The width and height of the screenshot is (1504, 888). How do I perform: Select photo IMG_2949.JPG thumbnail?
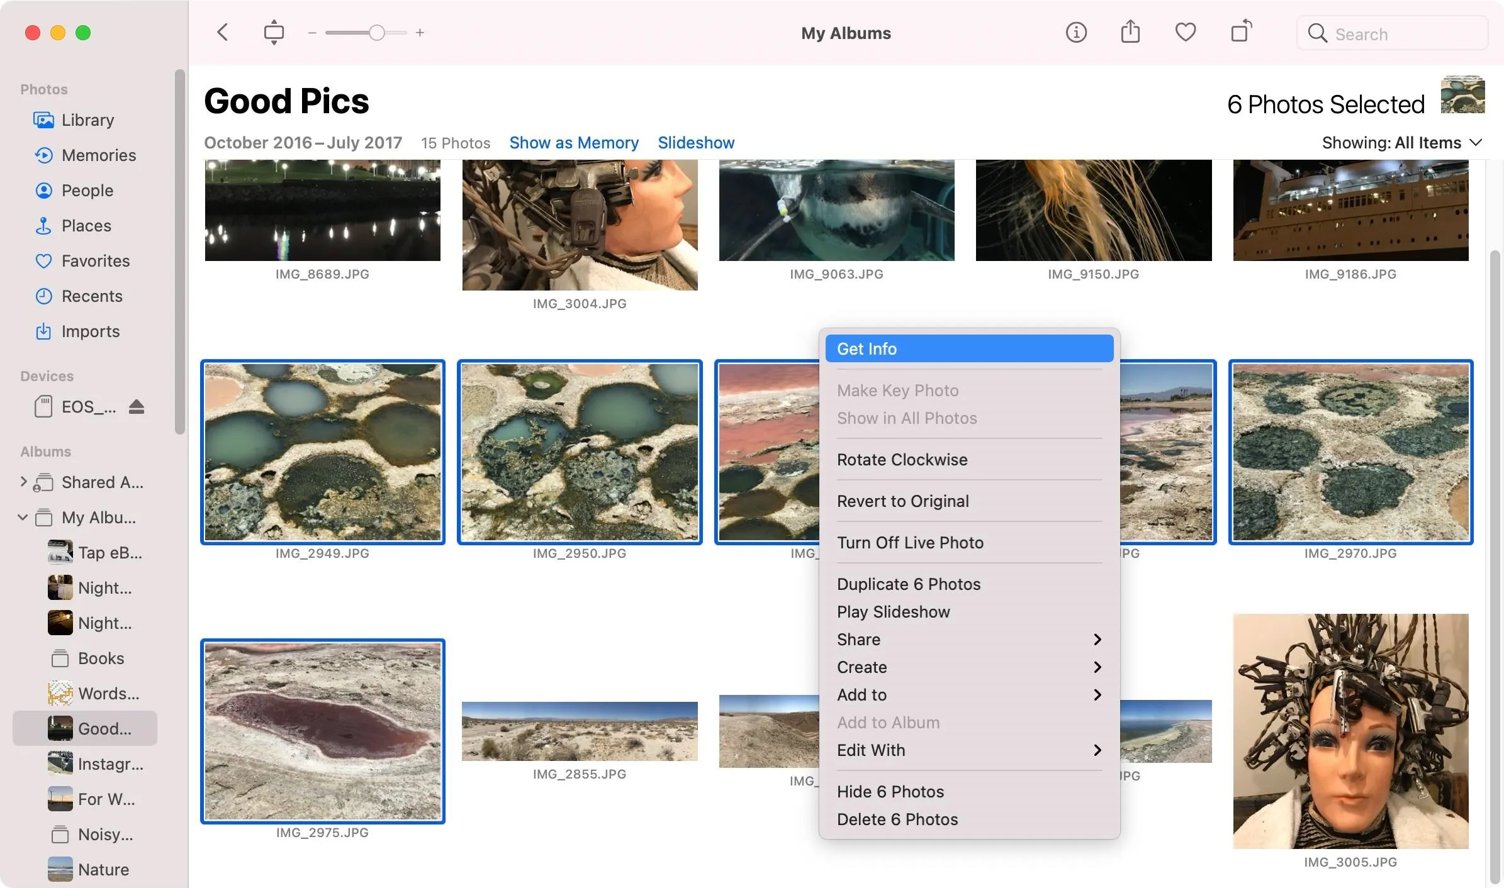(323, 452)
